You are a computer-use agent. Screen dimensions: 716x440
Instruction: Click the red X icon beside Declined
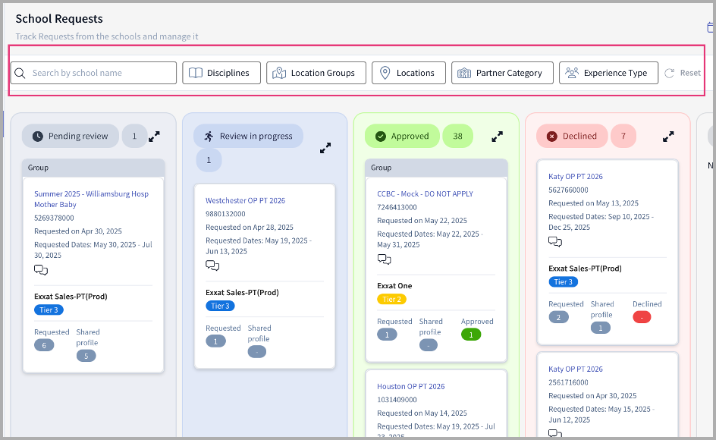click(x=552, y=136)
